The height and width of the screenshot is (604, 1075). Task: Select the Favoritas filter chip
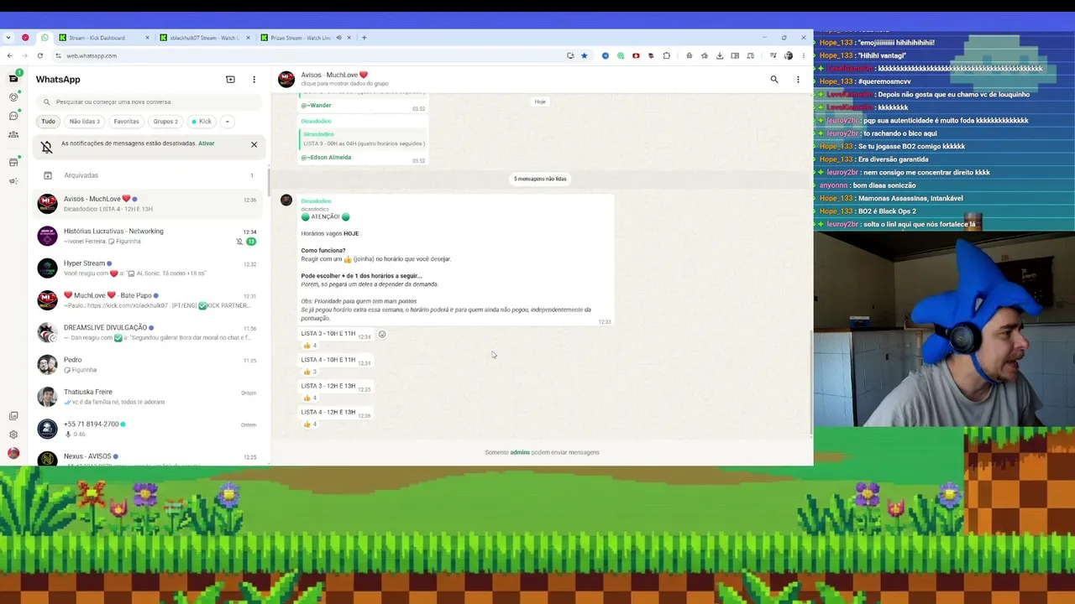(126, 122)
